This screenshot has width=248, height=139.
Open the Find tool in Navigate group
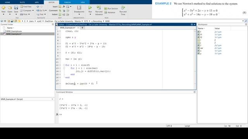click(40, 14)
